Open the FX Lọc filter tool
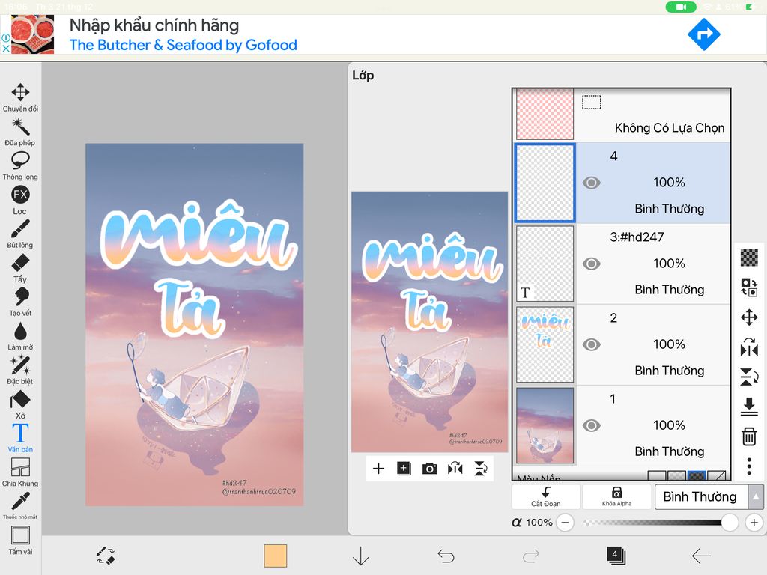767x575 pixels. (x=20, y=200)
